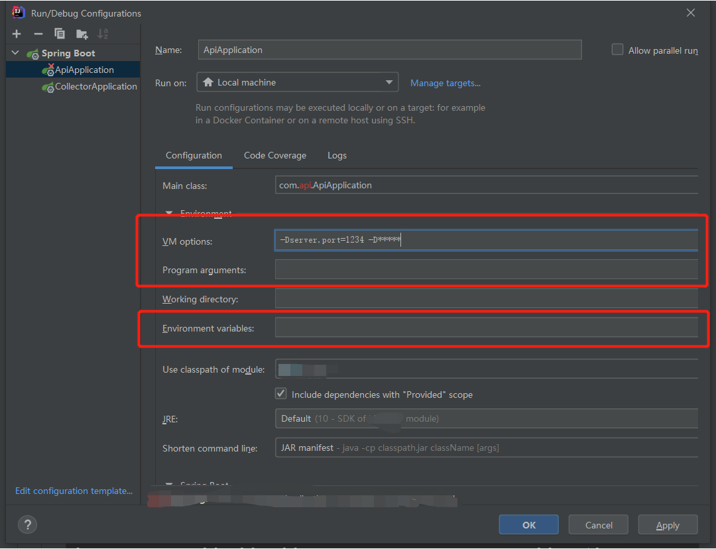Focus the Name input field
Screen dimensions: 716x549
[390, 50]
